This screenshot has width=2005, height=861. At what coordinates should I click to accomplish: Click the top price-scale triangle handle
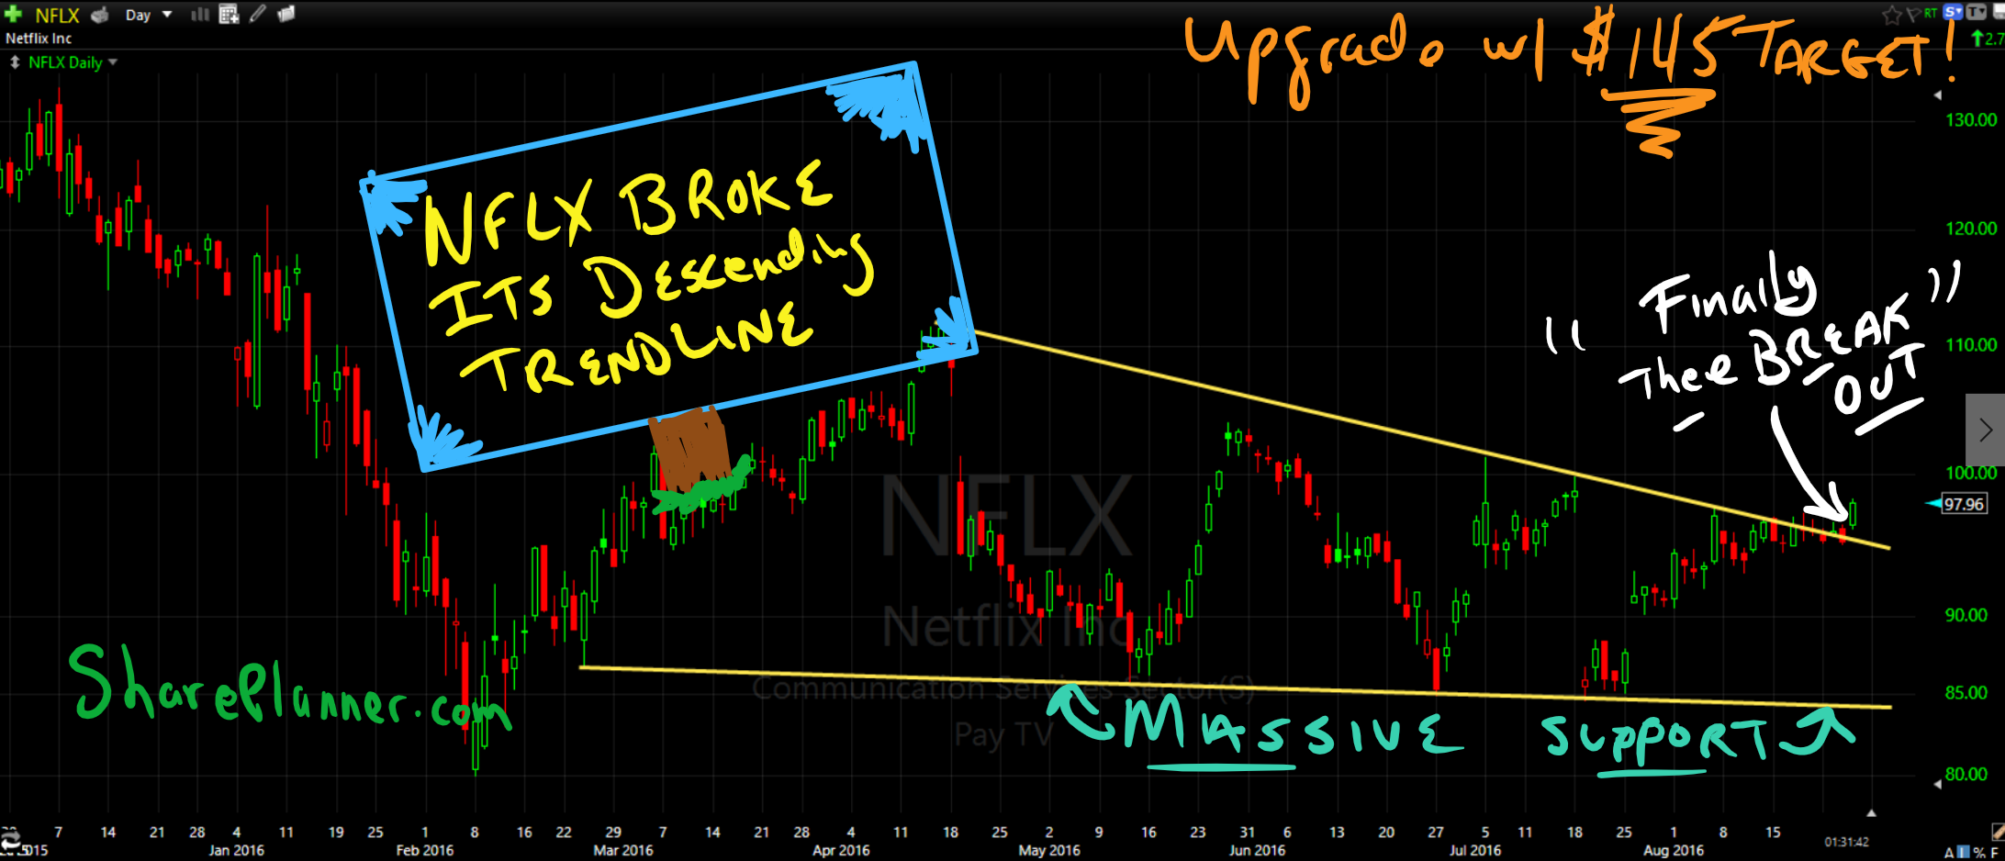(x=1938, y=95)
